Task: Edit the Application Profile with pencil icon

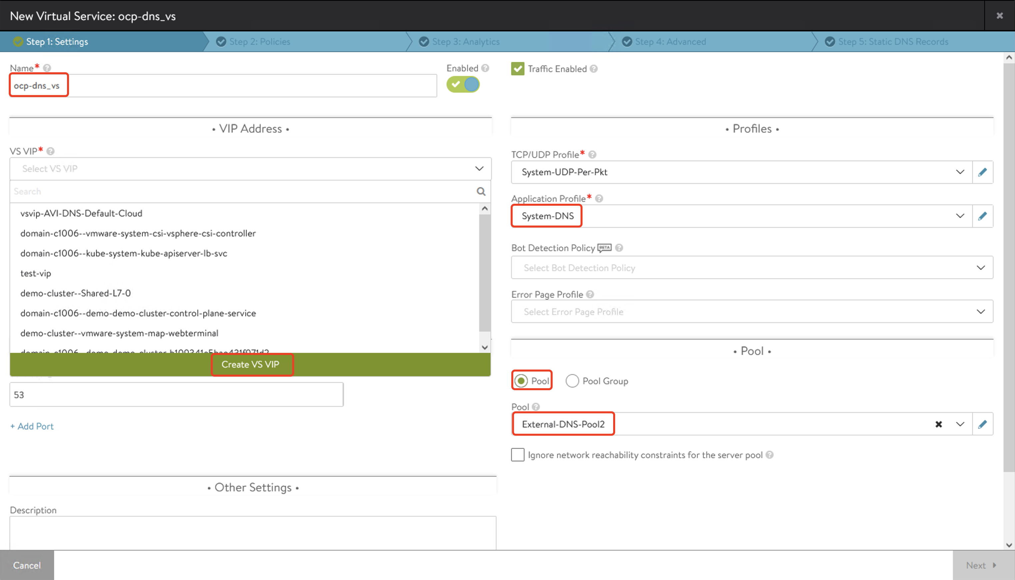Action: click(x=982, y=216)
